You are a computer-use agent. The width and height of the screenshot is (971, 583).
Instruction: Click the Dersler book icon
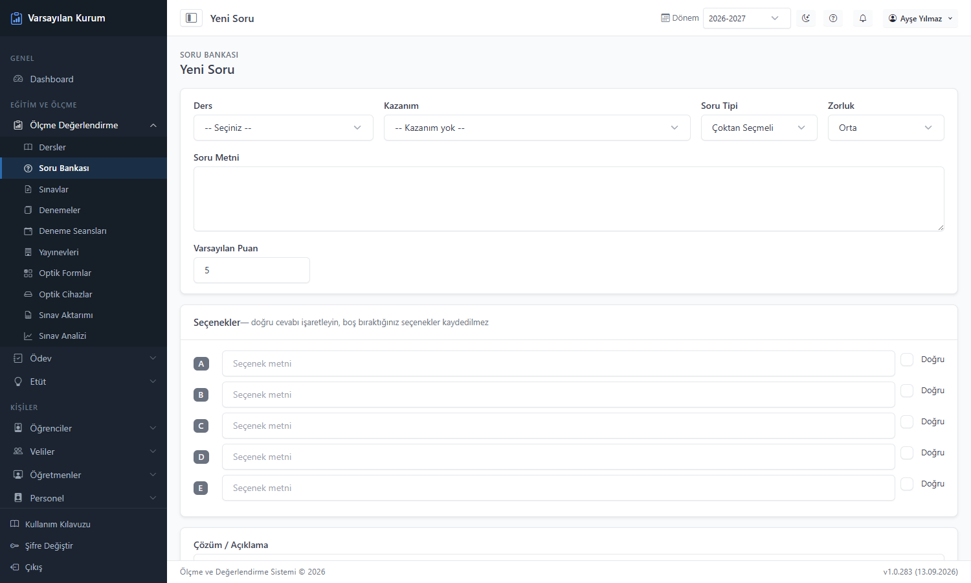click(28, 147)
